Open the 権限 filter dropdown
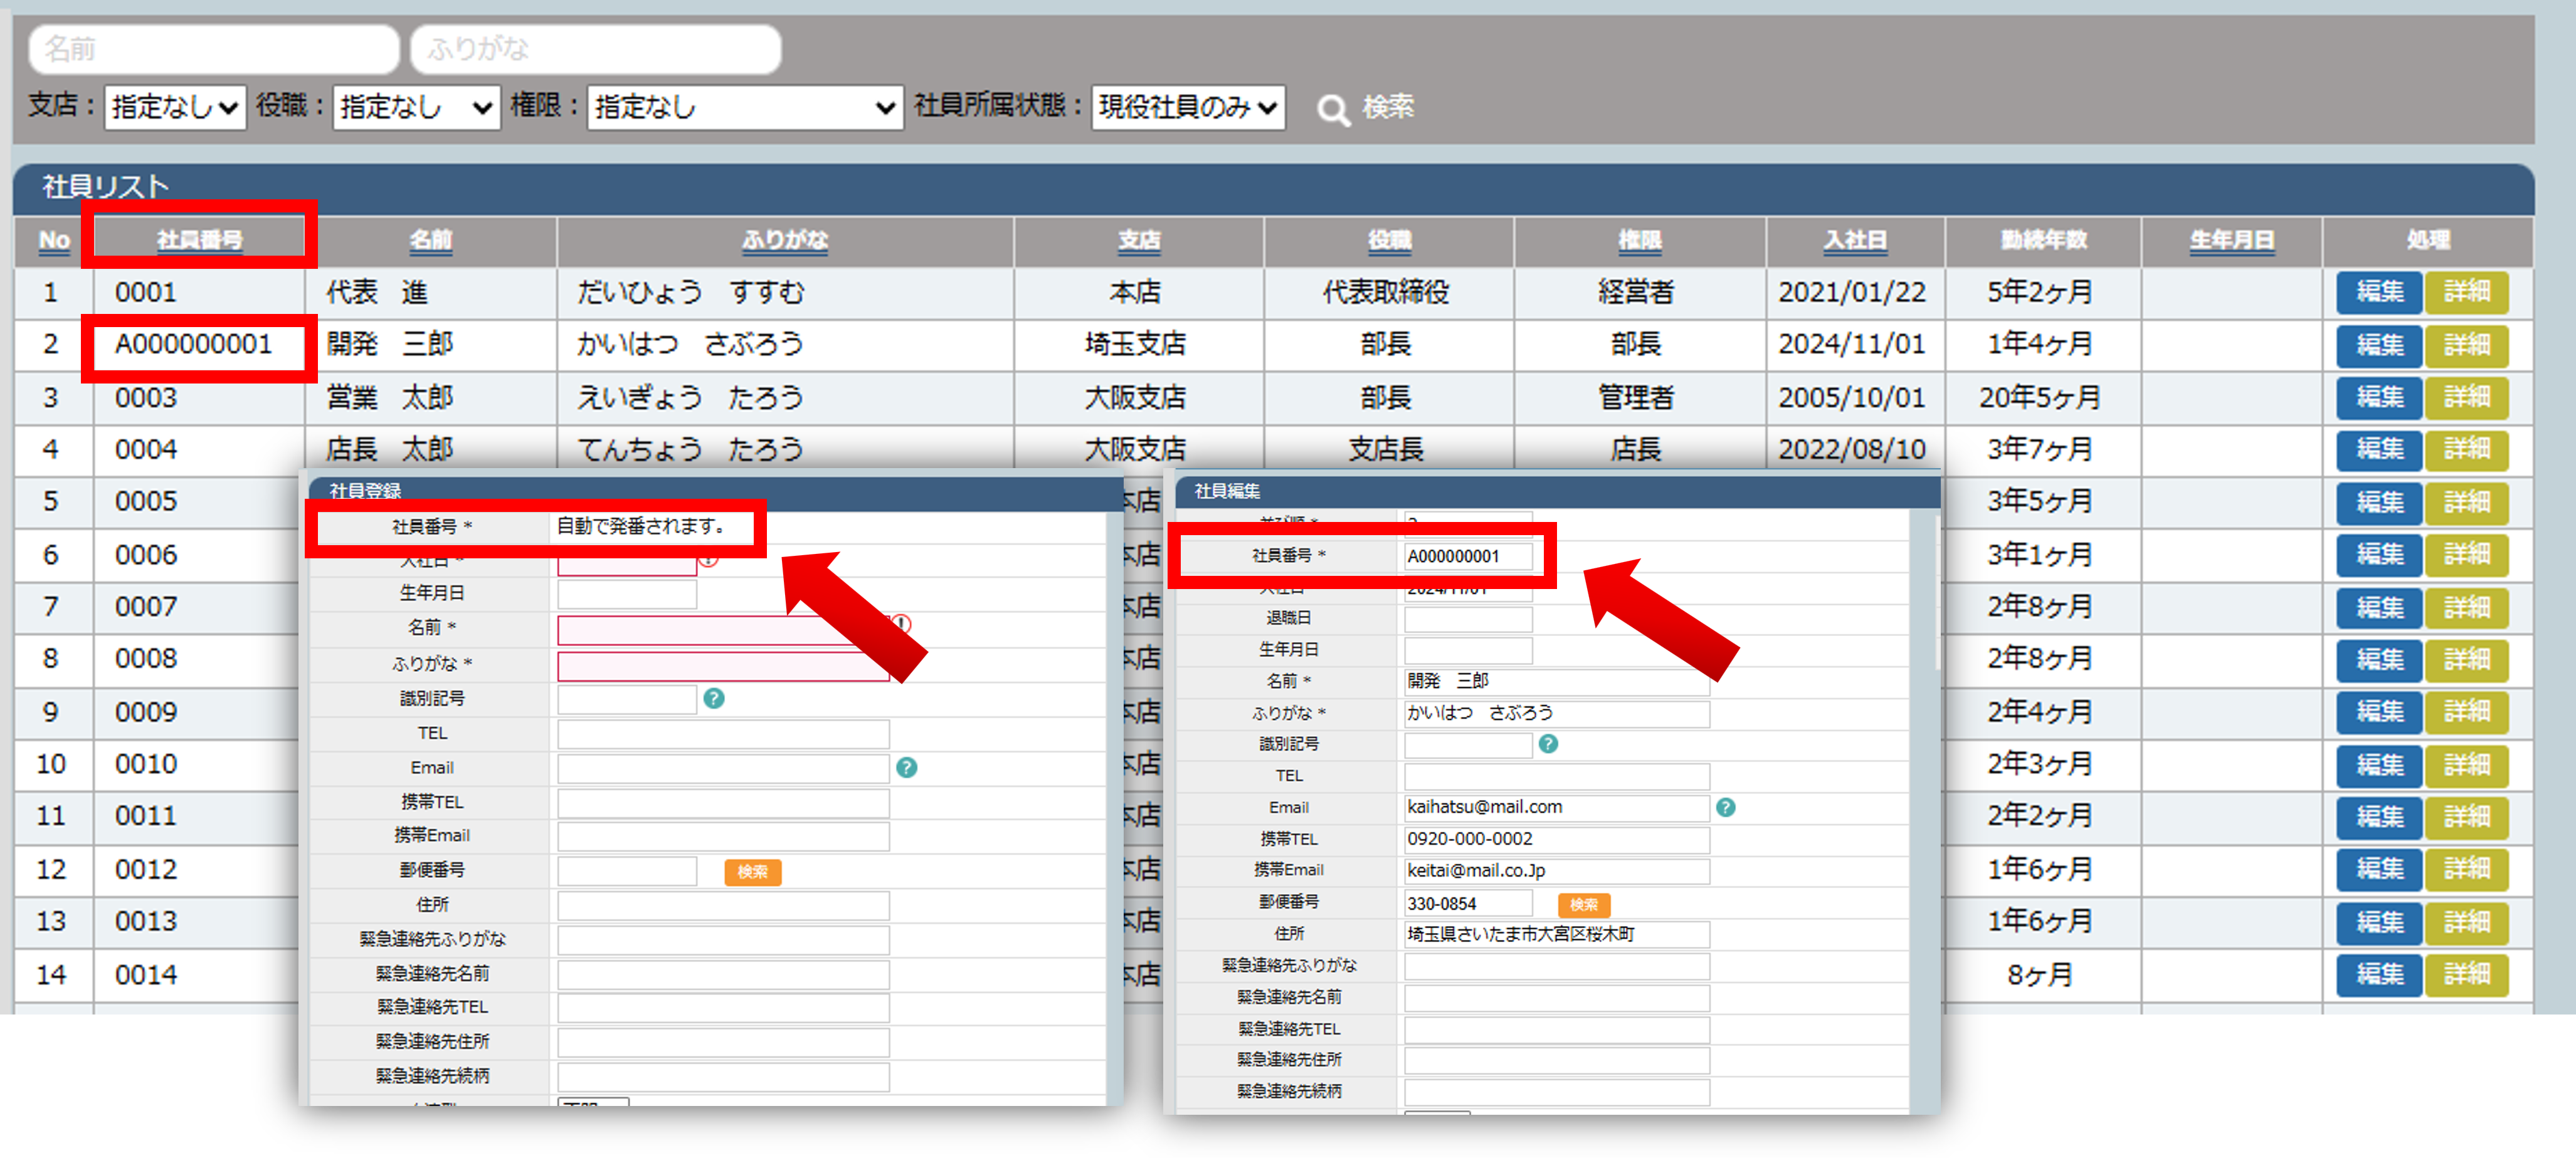The width and height of the screenshot is (2576, 1158). click(x=745, y=107)
